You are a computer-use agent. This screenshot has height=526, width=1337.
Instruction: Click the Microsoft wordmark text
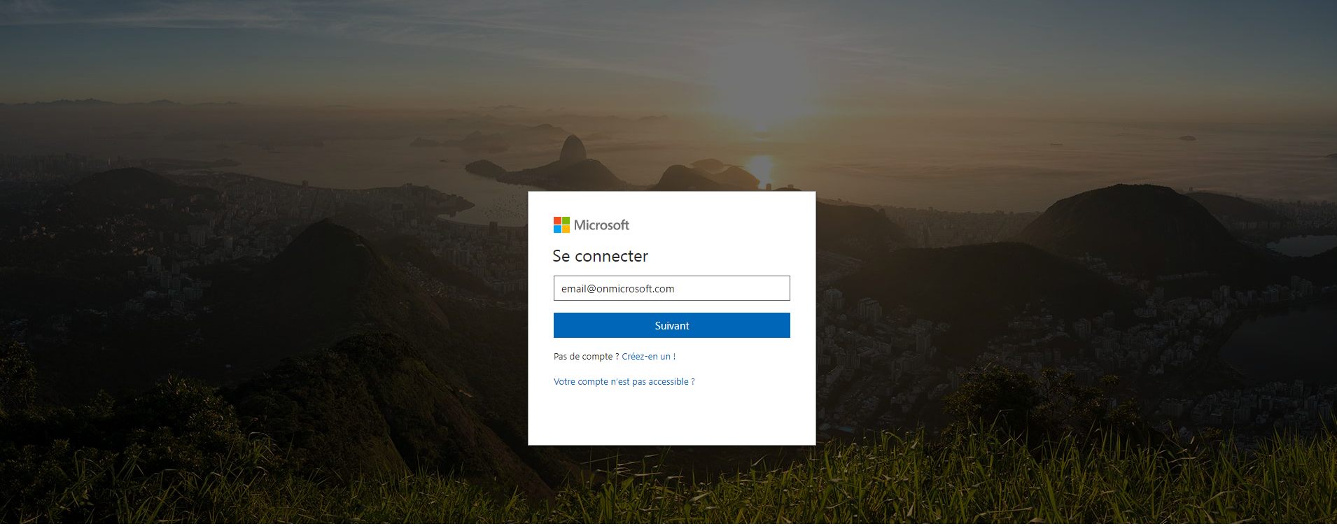coord(601,225)
